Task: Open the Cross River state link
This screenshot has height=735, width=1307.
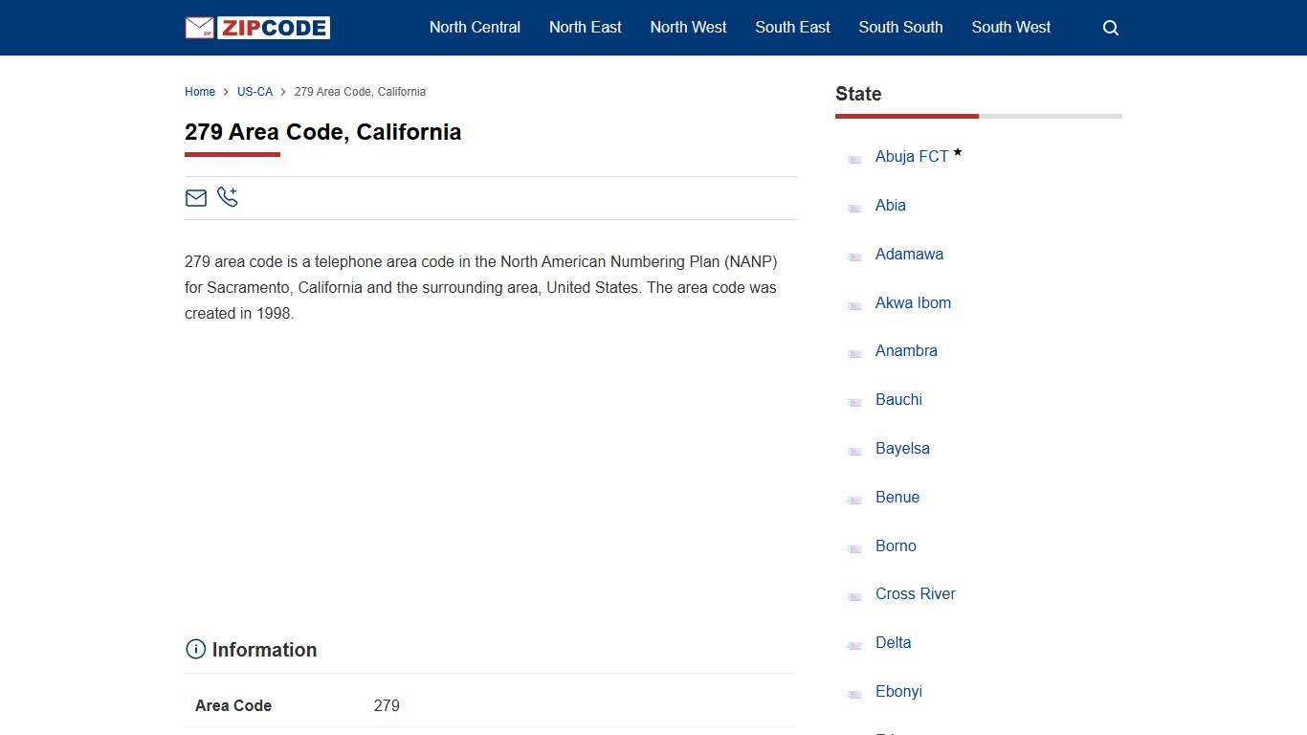Action: 915,593
